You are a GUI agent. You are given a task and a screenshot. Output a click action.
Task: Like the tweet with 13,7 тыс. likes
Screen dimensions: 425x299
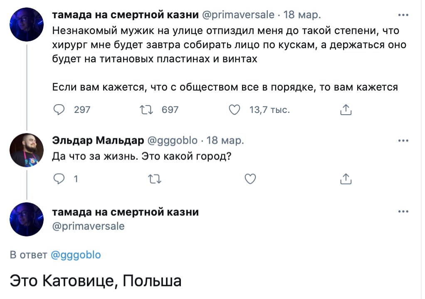(x=235, y=110)
